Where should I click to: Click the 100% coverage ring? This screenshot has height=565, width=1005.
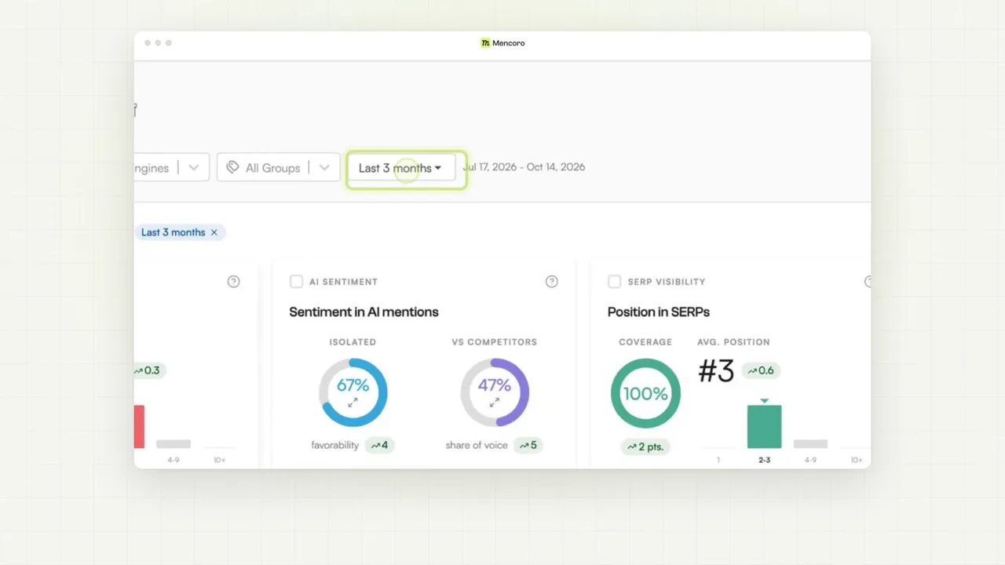point(645,393)
